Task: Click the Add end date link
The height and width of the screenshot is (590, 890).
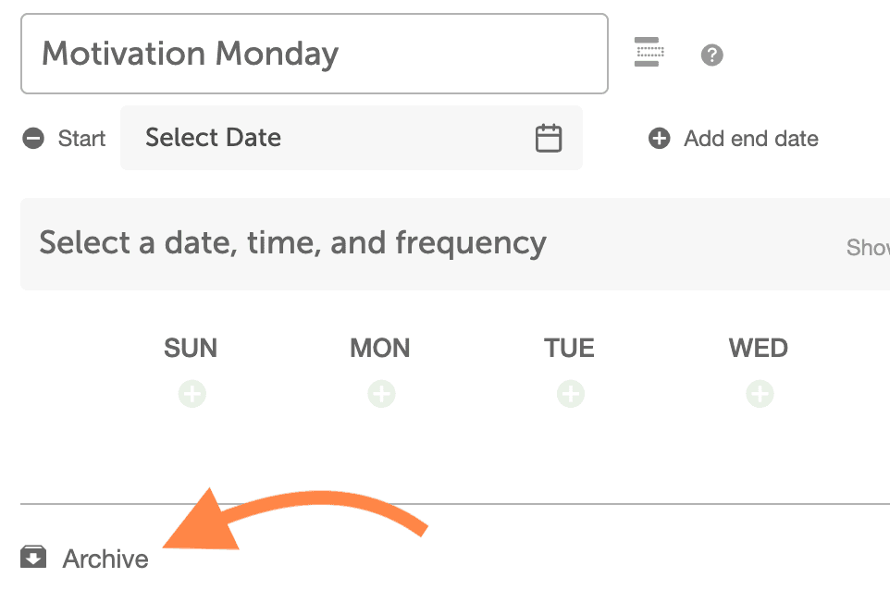Action: pyautogui.click(x=751, y=139)
